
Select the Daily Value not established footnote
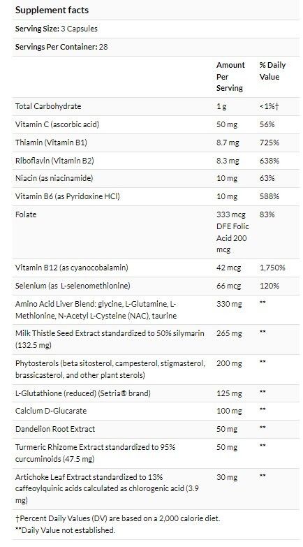pyautogui.click(x=65, y=530)
